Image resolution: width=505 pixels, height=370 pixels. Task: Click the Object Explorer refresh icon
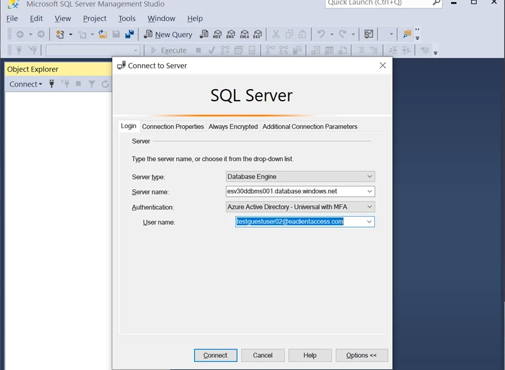tap(105, 84)
